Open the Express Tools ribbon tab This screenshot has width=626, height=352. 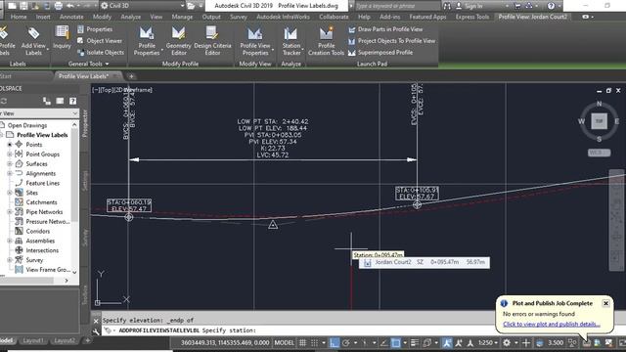click(471, 17)
